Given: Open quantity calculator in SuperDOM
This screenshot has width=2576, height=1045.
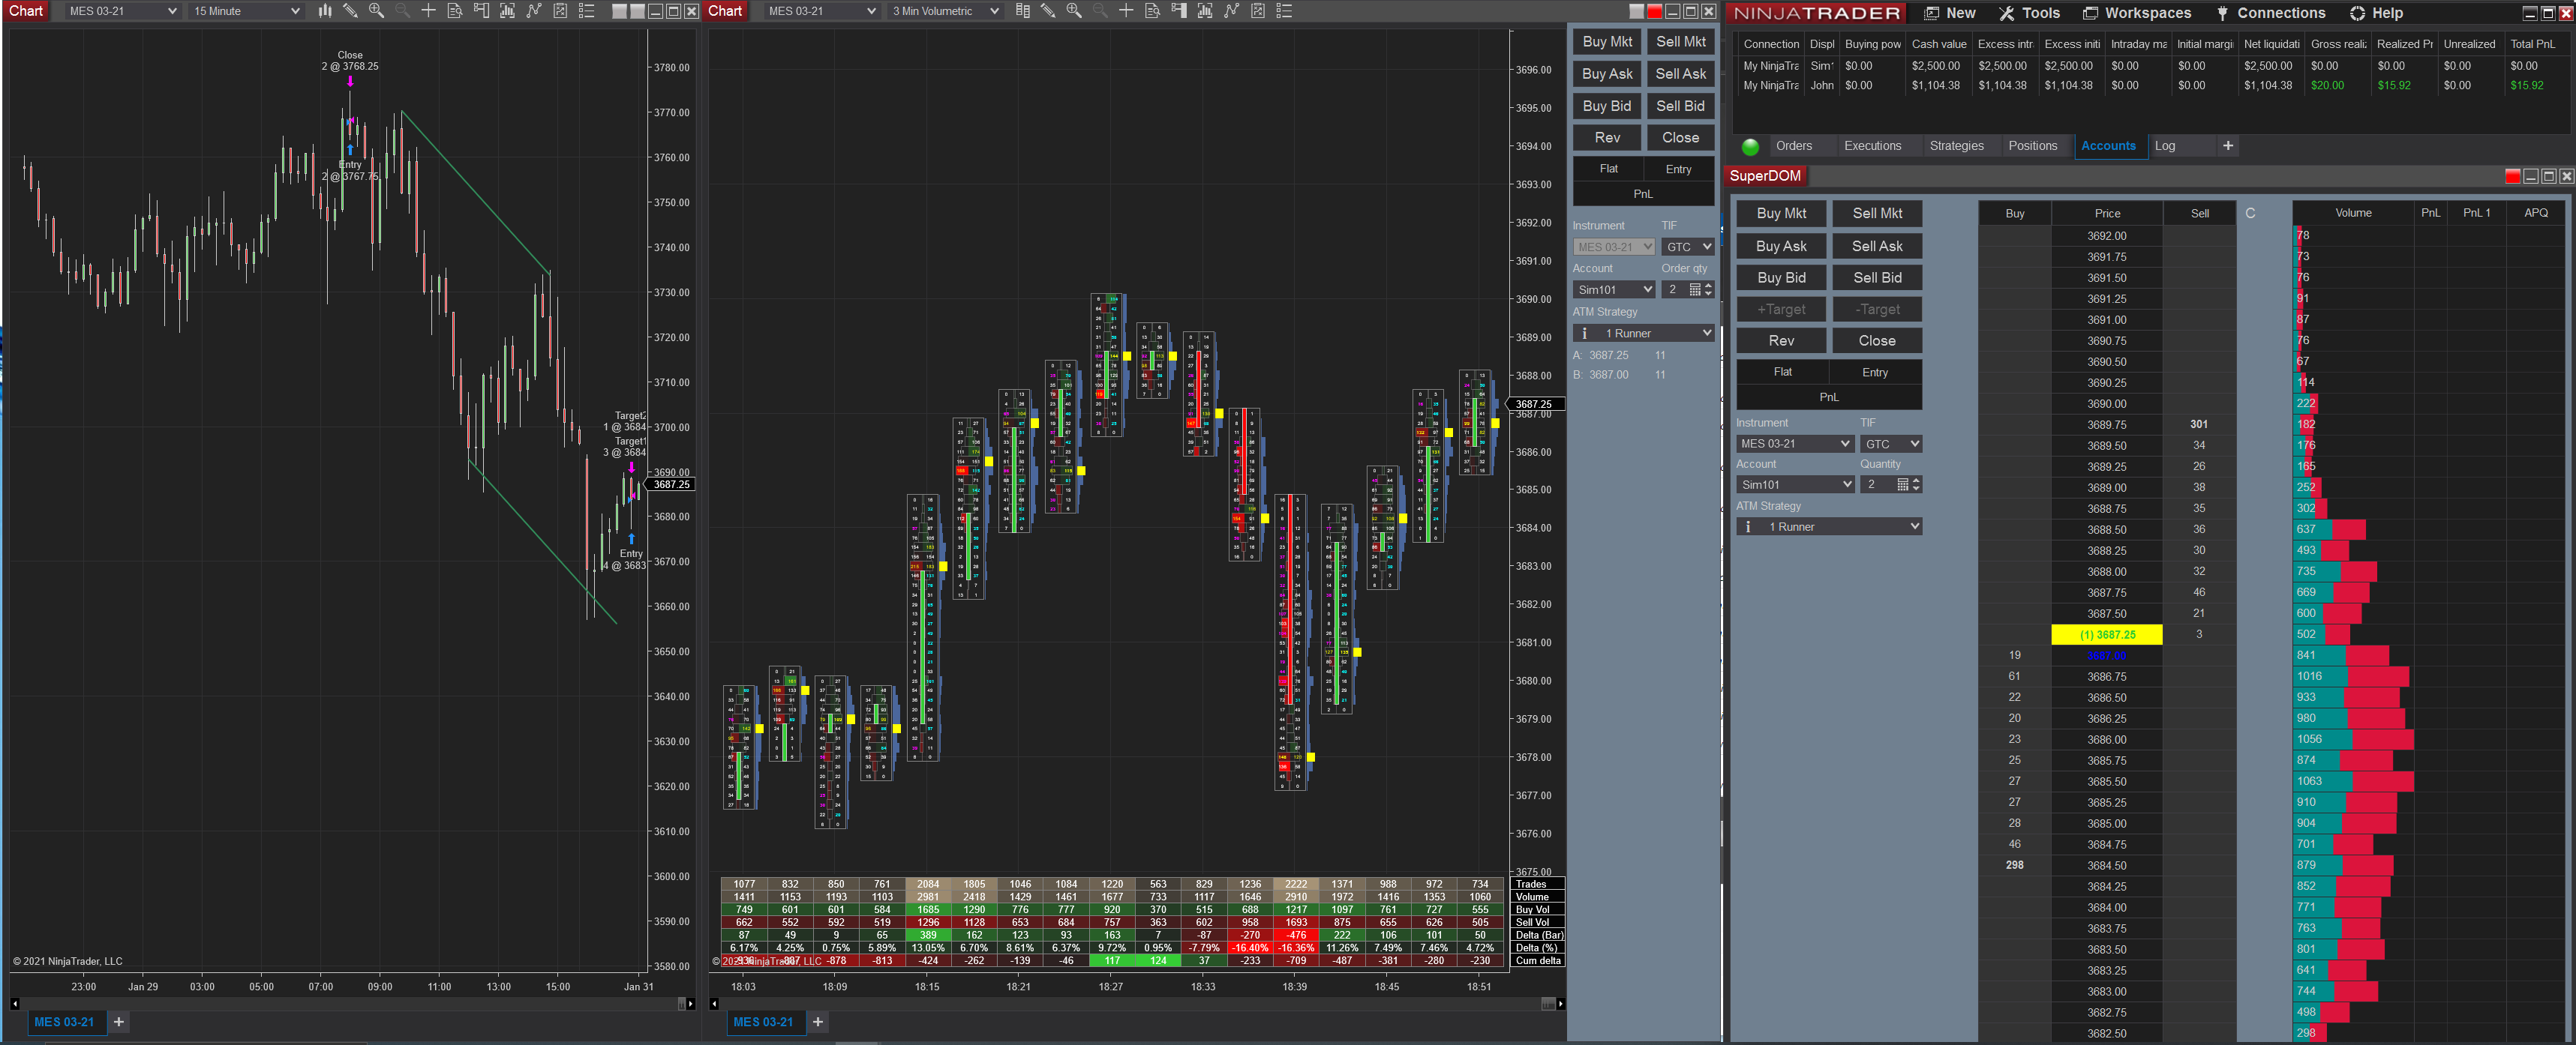Looking at the screenshot, I should point(1903,484).
